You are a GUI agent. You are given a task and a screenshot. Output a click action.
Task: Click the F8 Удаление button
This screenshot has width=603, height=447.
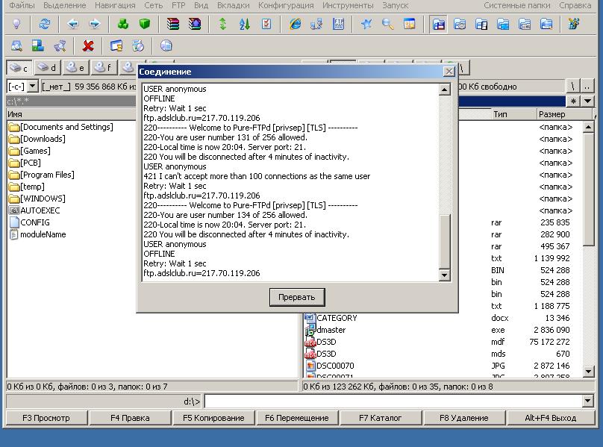[x=463, y=418]
